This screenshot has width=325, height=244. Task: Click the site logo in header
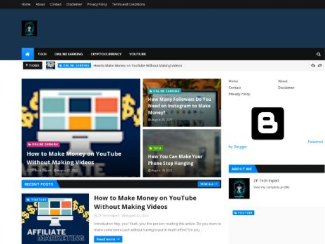tap(29, 28)
